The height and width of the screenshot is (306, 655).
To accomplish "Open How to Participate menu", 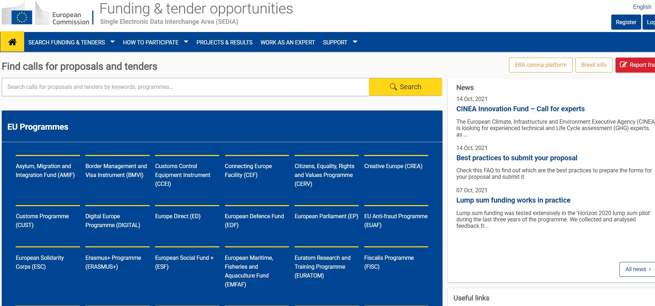I will (x=151, y=42).
